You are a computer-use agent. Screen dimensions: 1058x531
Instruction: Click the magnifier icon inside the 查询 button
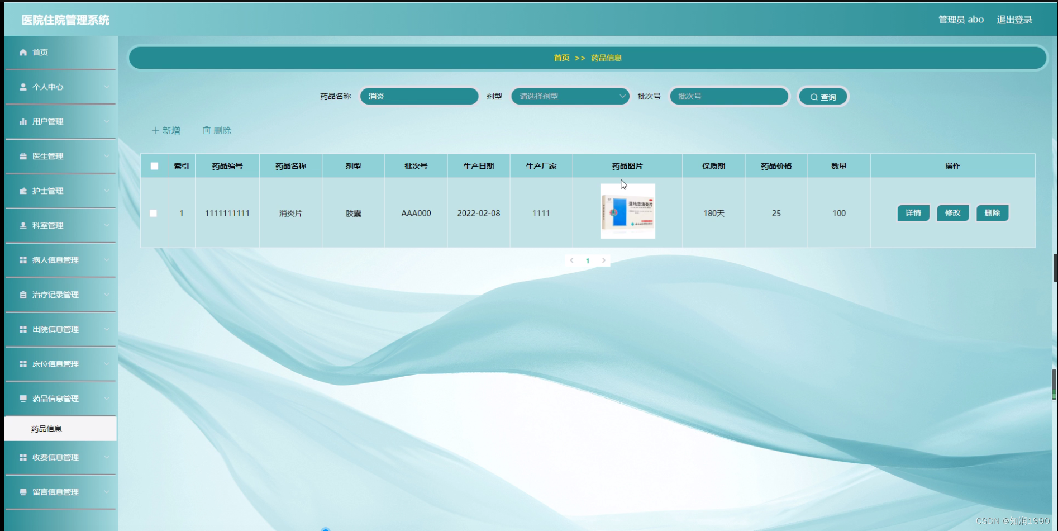click(x=814, y=96)
